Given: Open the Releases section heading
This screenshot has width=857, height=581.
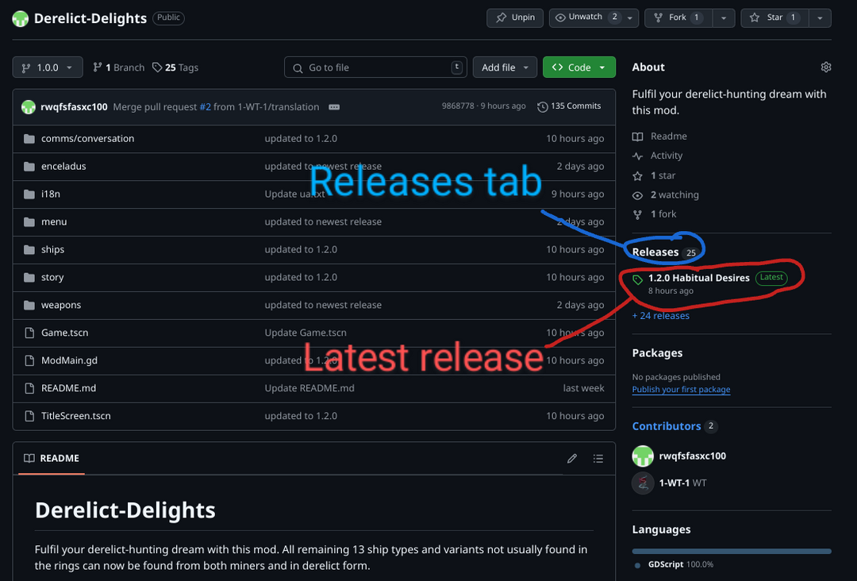Looking at the screenshot, I should coord(655,252).
